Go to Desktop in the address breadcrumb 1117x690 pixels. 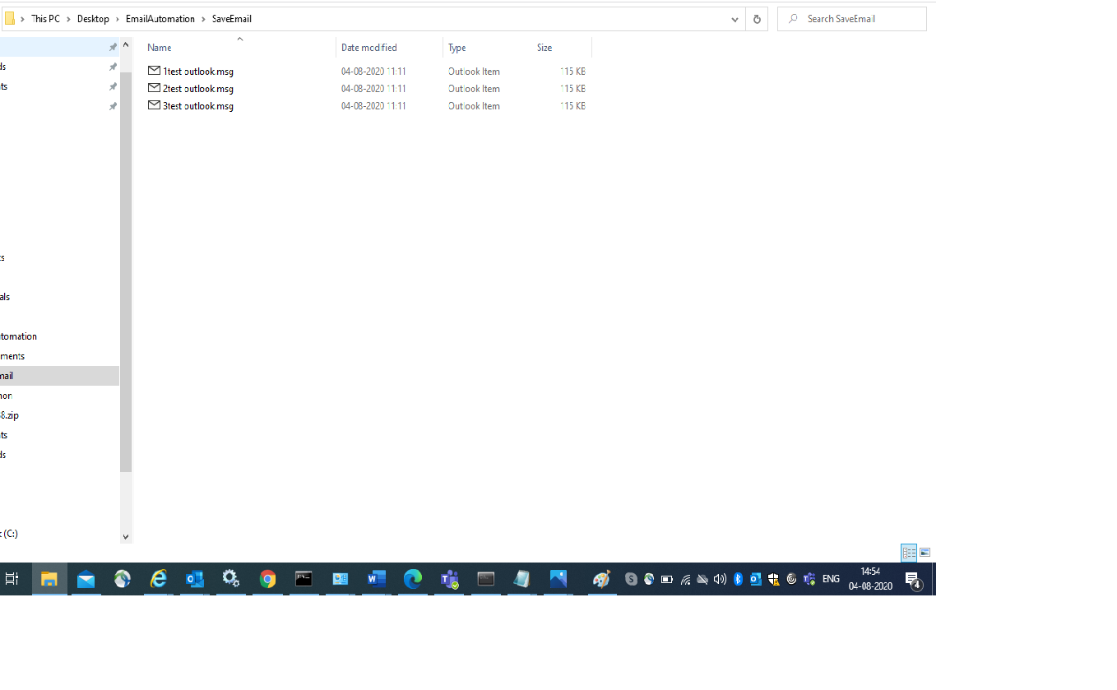(x=93, y=19)
